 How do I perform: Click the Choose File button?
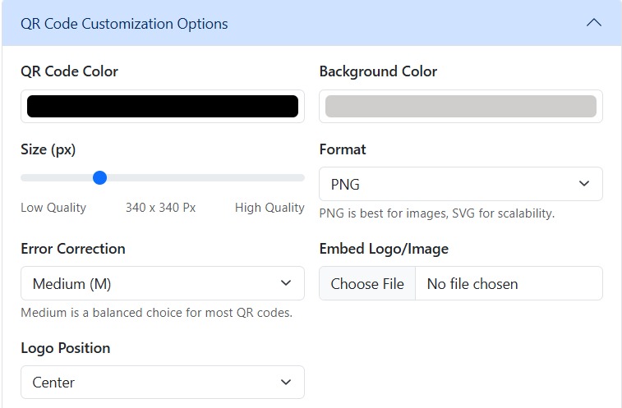point(367,283)
